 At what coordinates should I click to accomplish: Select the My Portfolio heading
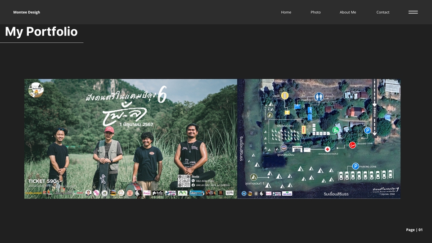click(41, 31)
